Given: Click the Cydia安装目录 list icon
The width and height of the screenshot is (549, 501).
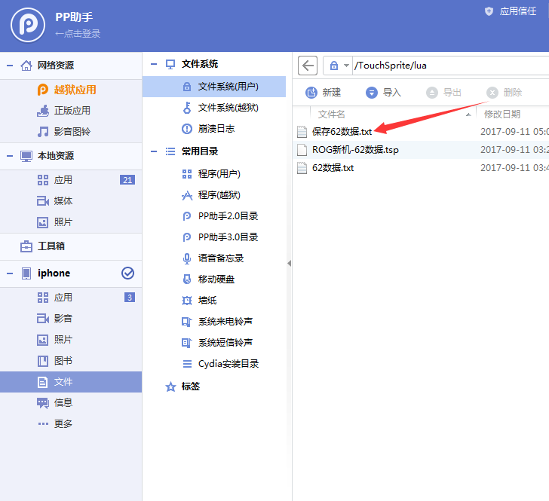Looking at the screenshot, I should 187,364.
